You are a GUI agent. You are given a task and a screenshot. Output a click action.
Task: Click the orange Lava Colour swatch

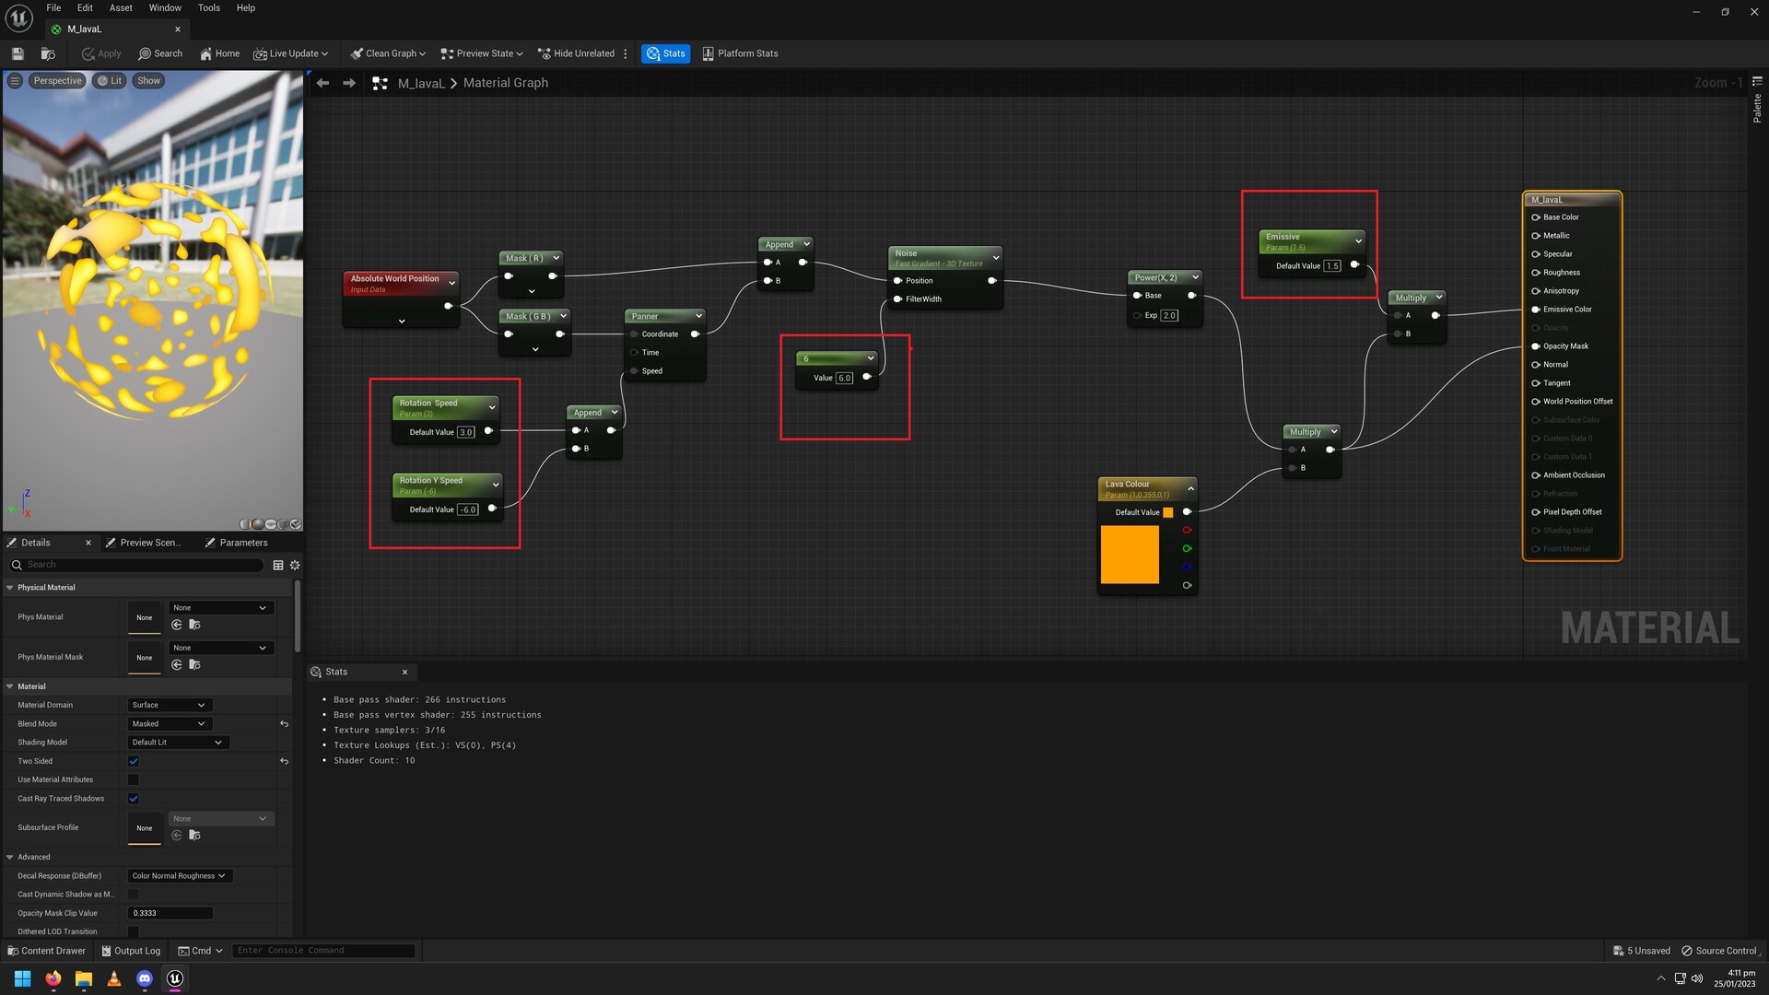coord(1130,555)
